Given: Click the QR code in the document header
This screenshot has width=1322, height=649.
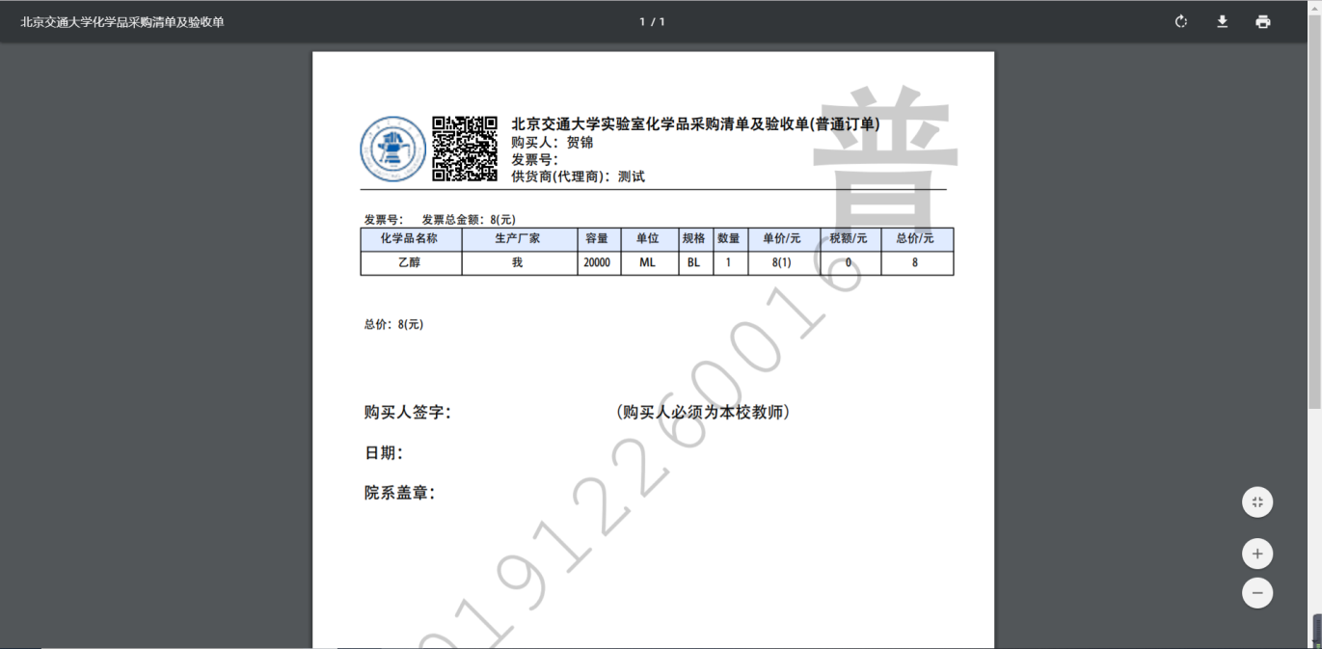Looking at the screenshot, I should tap(464, 149).
